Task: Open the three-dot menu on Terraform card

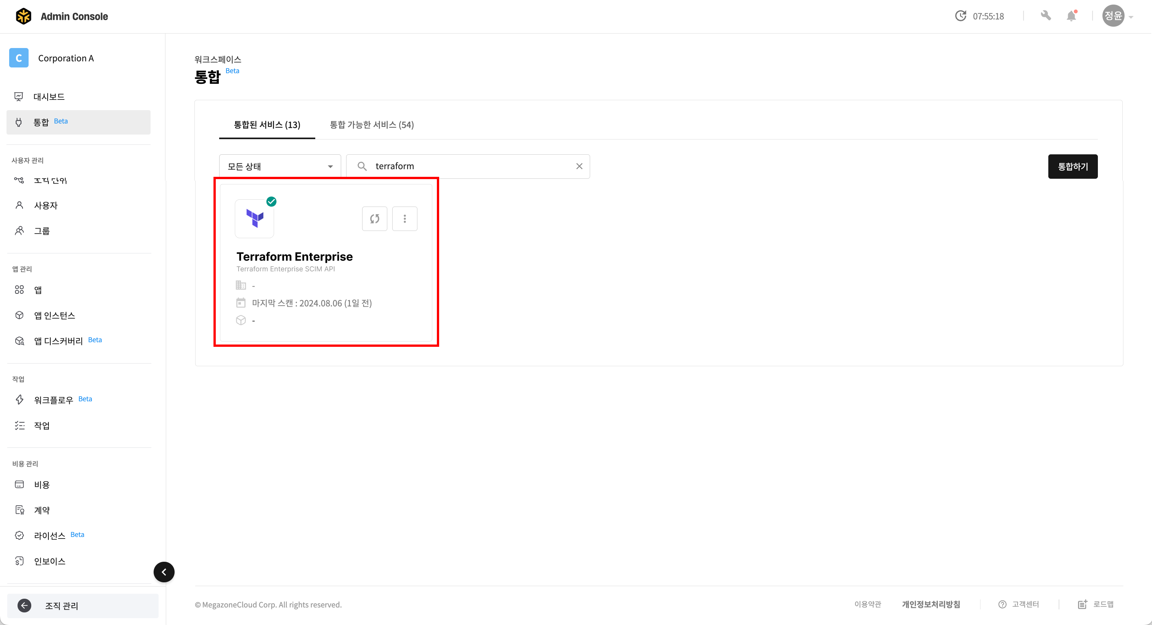Action: [404, 219]
